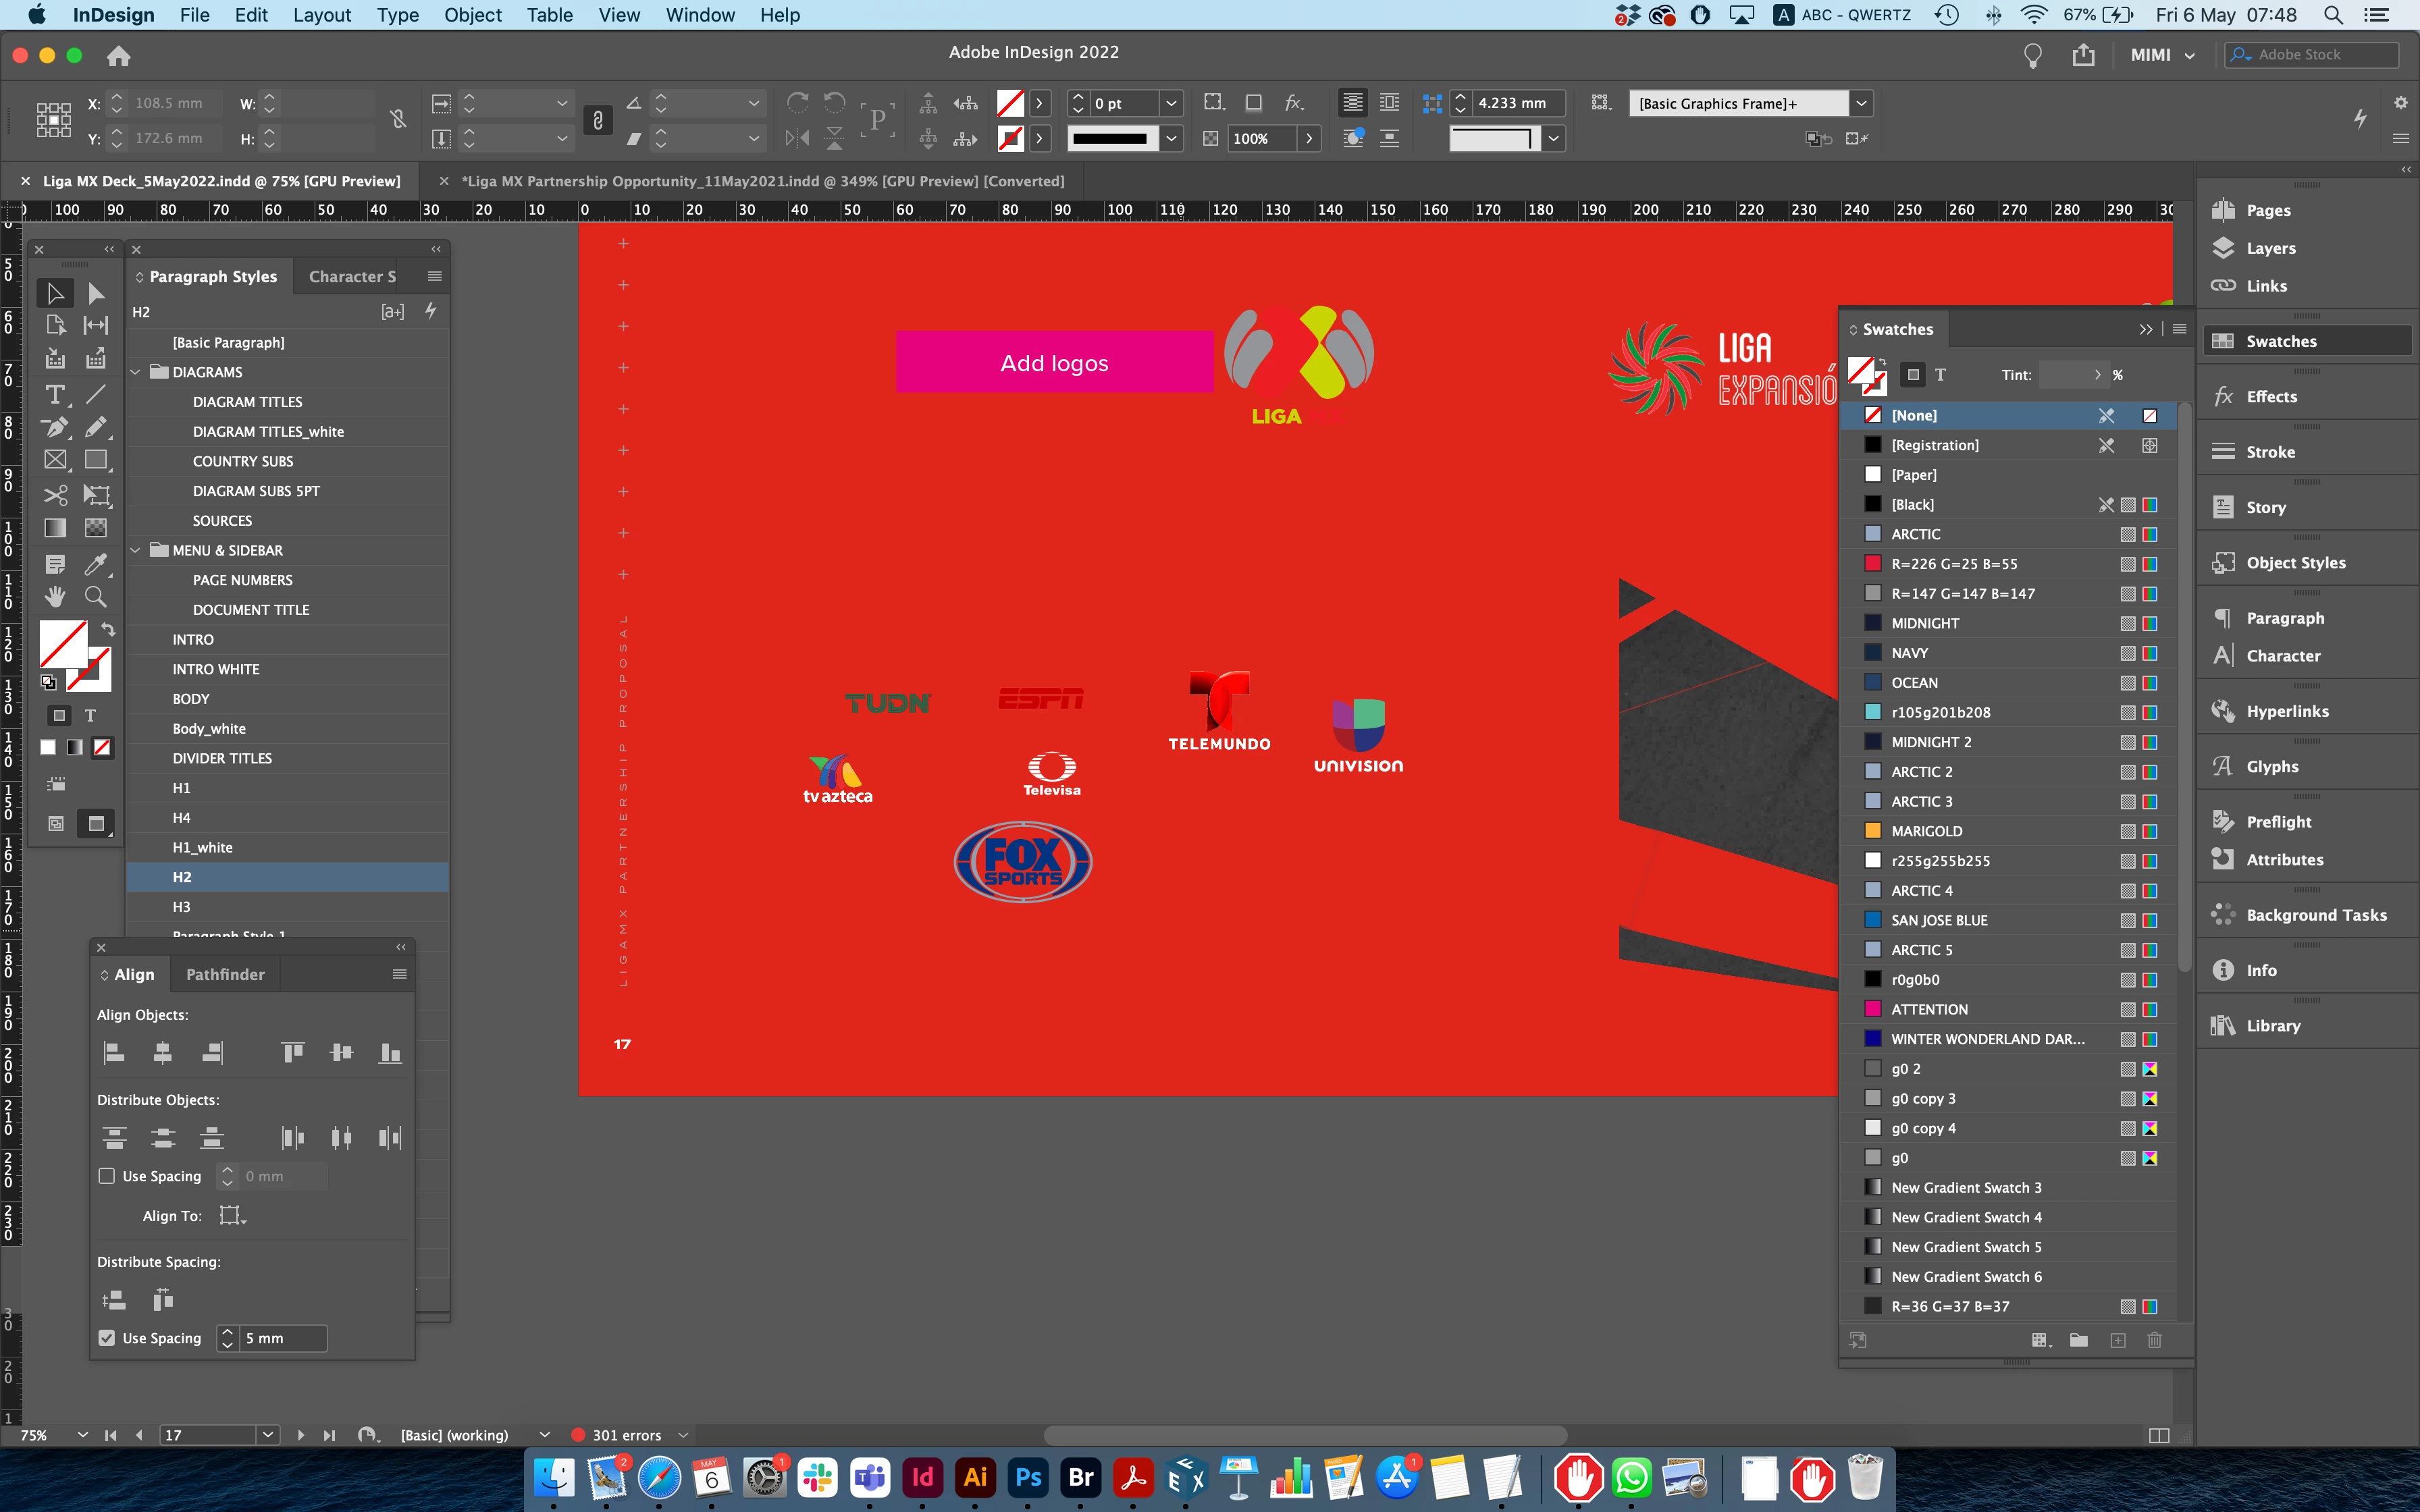The image size is (2420, 1512).
Task: Enable Use Spacing under Distribute Objects
Action: (x=107, y=1176)
